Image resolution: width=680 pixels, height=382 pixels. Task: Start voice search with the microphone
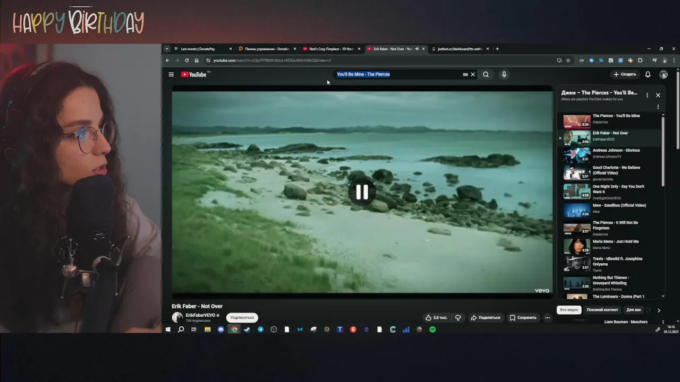[x=504, y=74]
